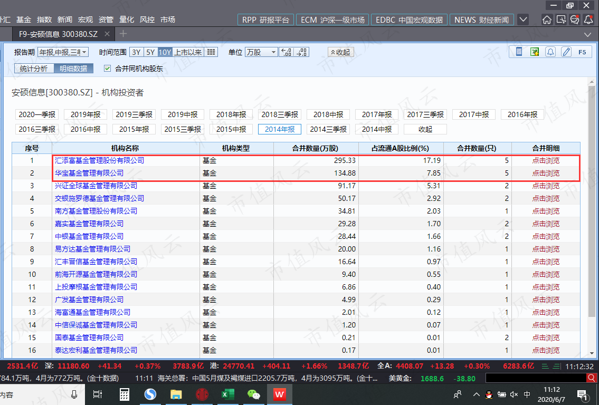The height and width of the screenshot is (405, 599).
Task: Open the red CITIC app in taskbar
Action: [202, 394]
